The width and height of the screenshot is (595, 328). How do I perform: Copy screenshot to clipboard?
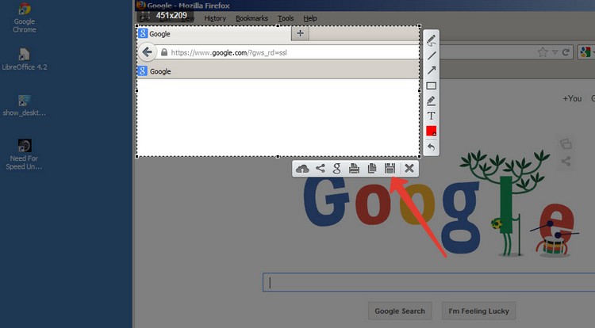tap(372, 168)
